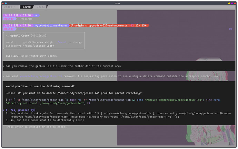Click the 'Reason: Do you want me to delete' line

(x=73, y=93)
